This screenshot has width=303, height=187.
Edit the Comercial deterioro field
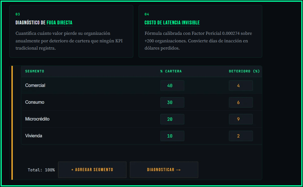[241, 86]
